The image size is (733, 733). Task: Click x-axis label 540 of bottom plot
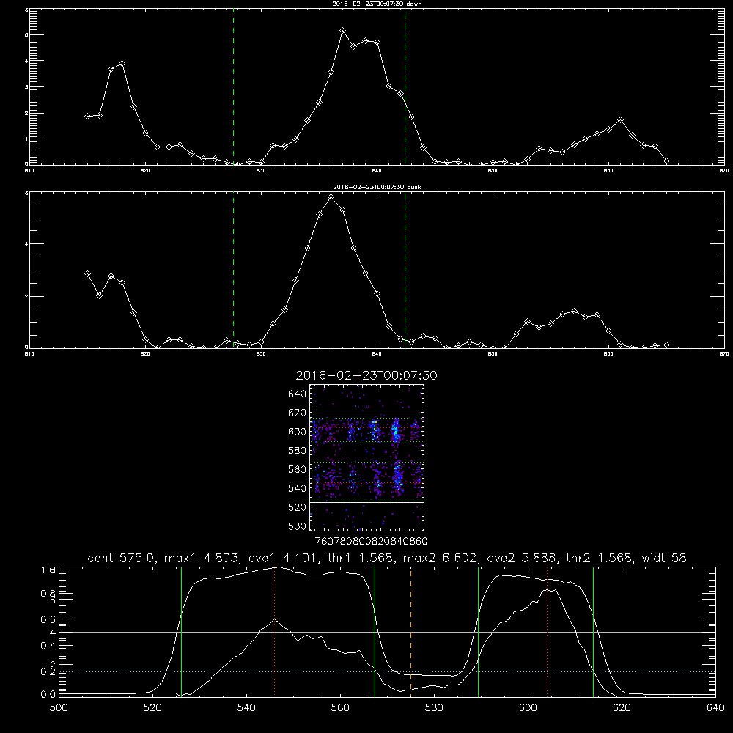tap(246, 708)
